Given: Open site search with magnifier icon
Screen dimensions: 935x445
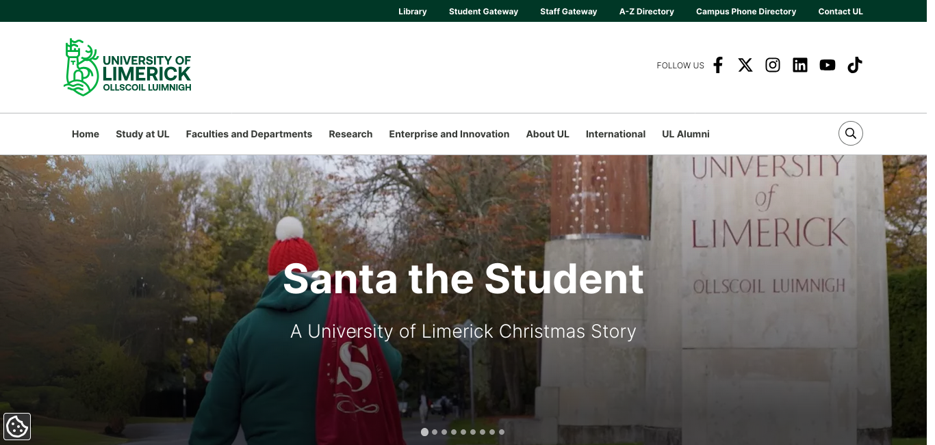Looking at the screenshot, I should point(851,133).
